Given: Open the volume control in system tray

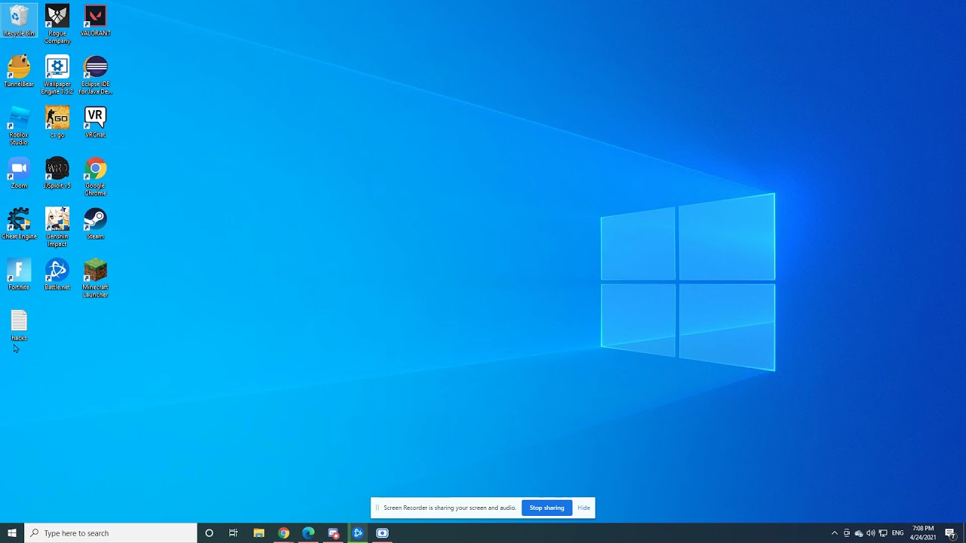Looking at the screenshot, I should [871, 533].
